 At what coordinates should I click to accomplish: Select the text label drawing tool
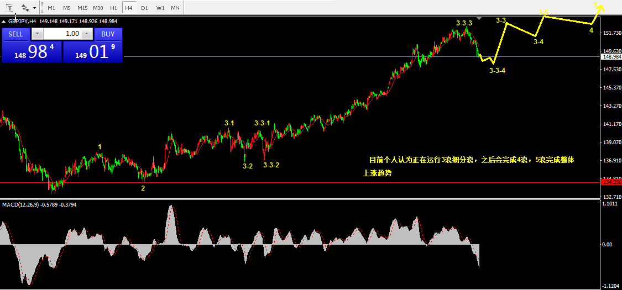click(x=9, y=8)
